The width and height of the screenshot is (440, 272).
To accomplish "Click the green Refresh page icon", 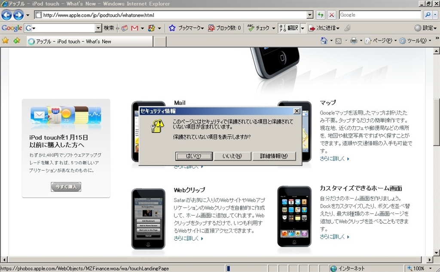I will tap(321, 15).
